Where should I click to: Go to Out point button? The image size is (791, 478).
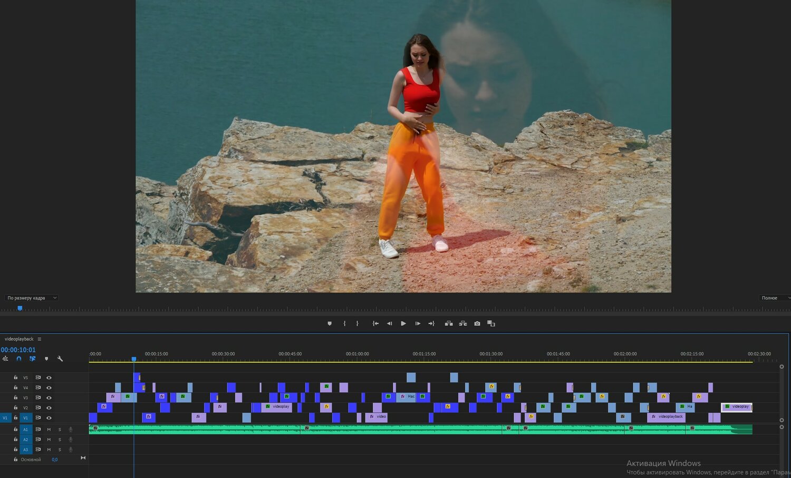click(x=431, y=324)
